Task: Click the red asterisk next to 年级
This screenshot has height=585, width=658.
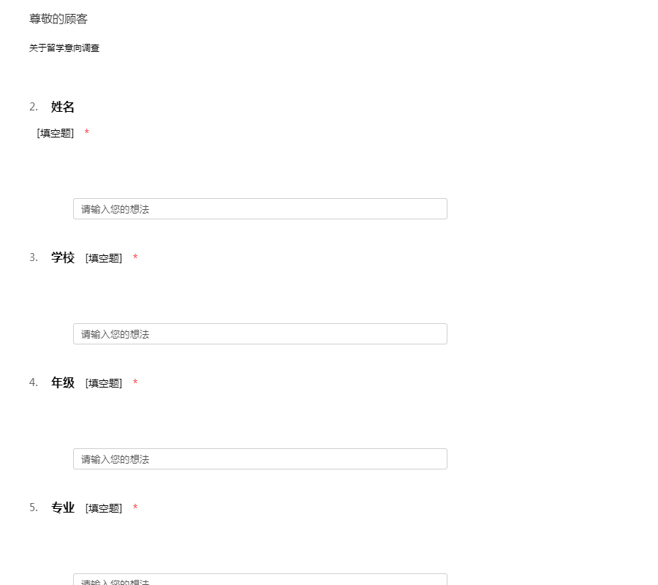Action: 135,382
